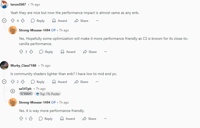The height and width of the screenshot is (128, 200).
Task: Upvote tarun2687's comment
Action: [x=12, y=21]
